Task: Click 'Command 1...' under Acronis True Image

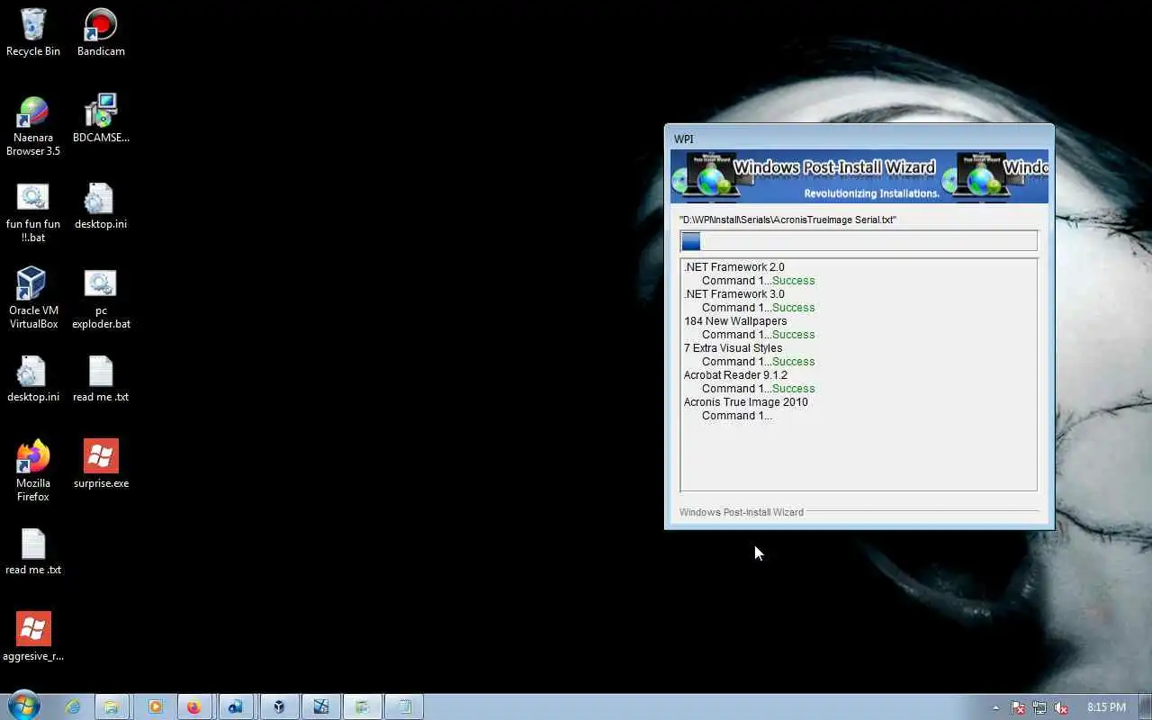Action: click(x=737, y=416)
